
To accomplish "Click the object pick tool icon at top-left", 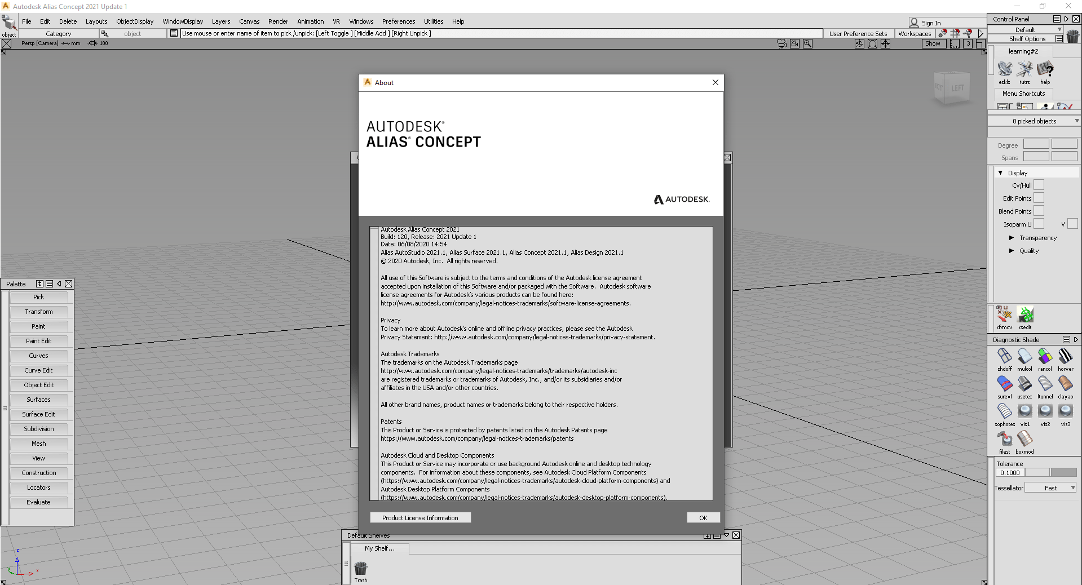I will [8, 23].
